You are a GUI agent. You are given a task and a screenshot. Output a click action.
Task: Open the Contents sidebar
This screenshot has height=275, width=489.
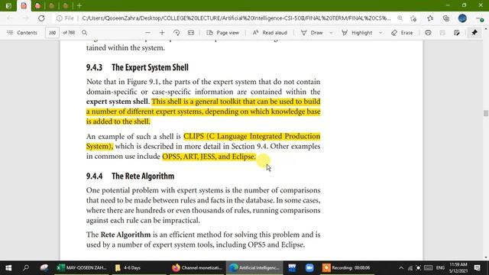tap(22, 33)
